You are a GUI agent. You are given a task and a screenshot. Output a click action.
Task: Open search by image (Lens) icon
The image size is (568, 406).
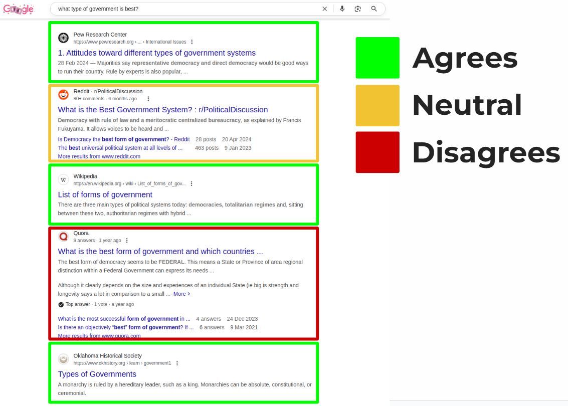click(x=357, y=9)
